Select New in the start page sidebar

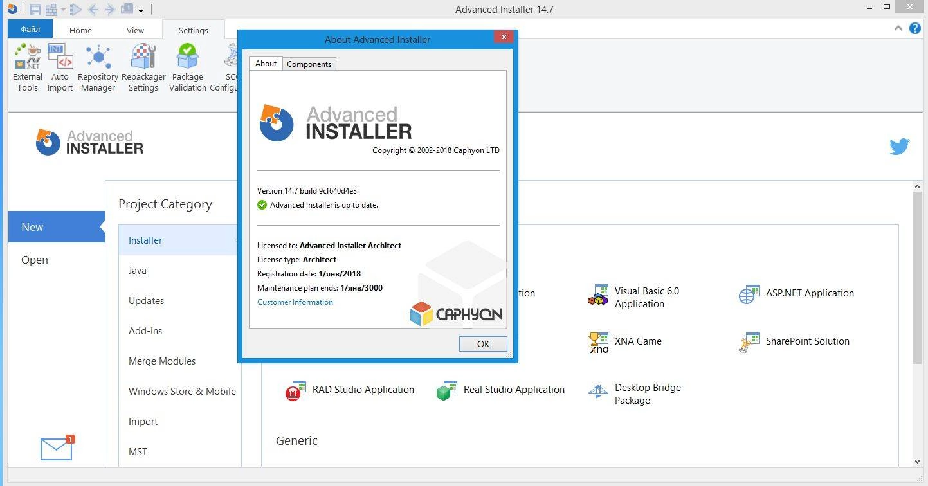(x=57, y=227)
